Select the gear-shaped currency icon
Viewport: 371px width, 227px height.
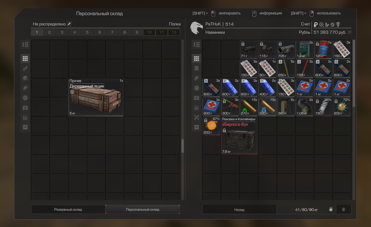point(321,25)
